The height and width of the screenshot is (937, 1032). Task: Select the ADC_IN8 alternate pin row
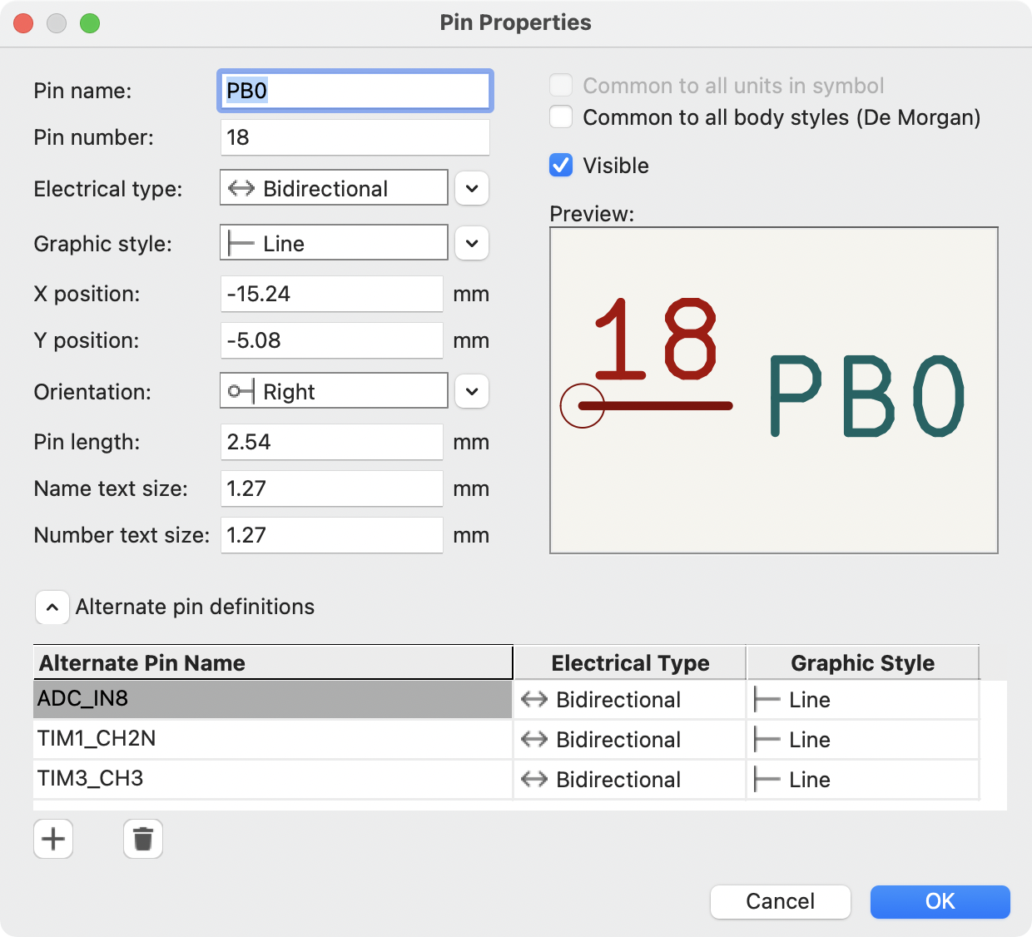[272, 699]
